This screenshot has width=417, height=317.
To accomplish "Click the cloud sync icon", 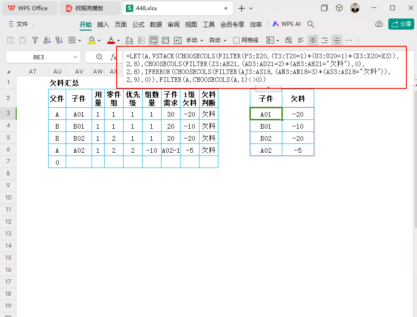I will (379, 24).
